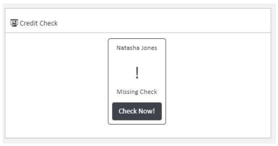Click the name at top of card
The height and width of the screenshot is (146, 278).
(137, 48)
